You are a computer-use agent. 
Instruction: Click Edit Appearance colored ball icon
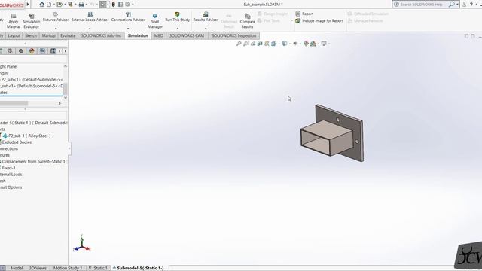(x=306, y=44)
